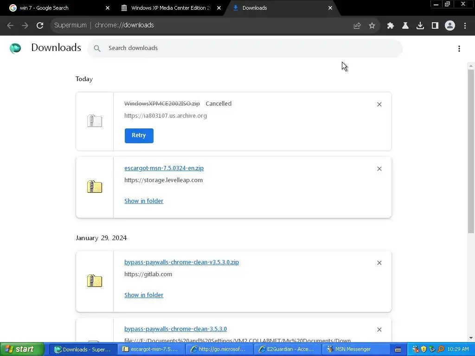The height and width of the screenshot is (356, 475).
Task: Reload the downloads page
Action: tap(40, 25)
